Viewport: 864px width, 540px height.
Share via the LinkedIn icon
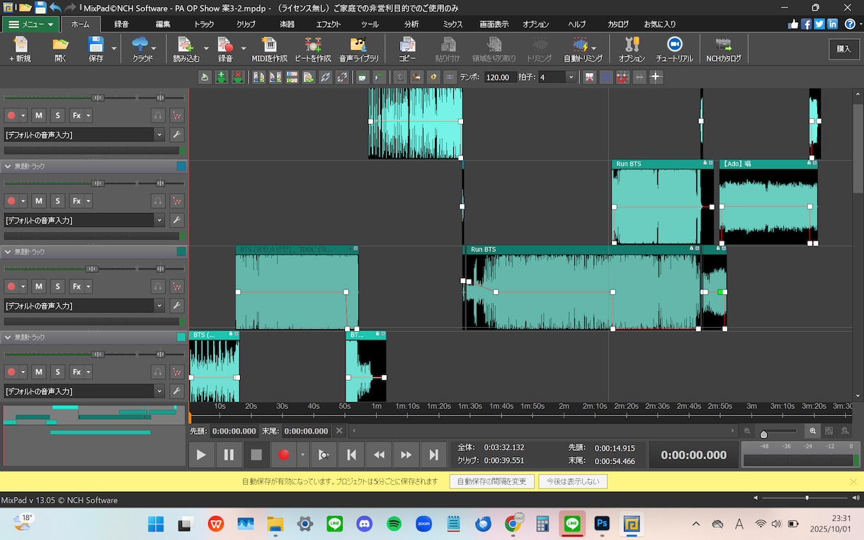832,23
